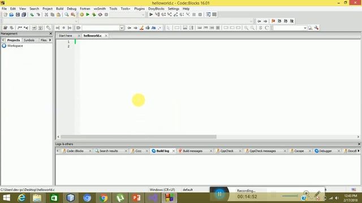Open the CppCheck messages log tab

pyautogui.click(x=262, y=151)
